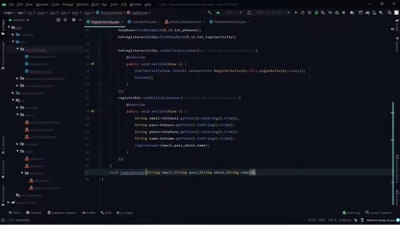
Task: Click the lock read-only icon in status bar
Action: (x=356, y=220)
